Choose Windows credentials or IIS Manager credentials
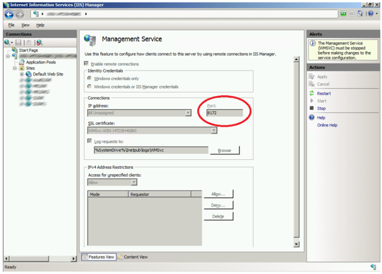This screenshot has height=274, width=382. point(90,87)
